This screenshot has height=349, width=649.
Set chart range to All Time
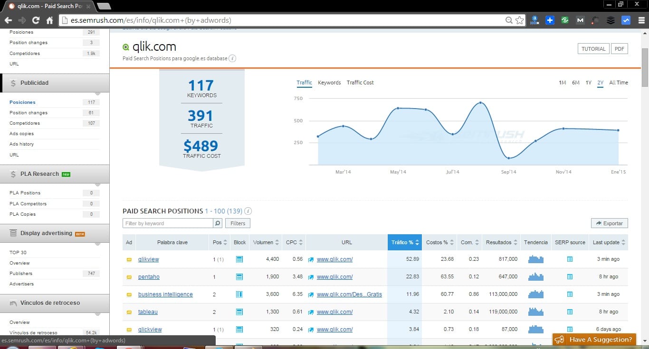(619, 83)
